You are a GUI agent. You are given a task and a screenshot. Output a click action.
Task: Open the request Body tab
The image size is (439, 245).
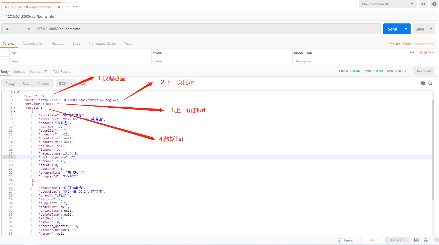pyautogui.click(x=76, y=44)
